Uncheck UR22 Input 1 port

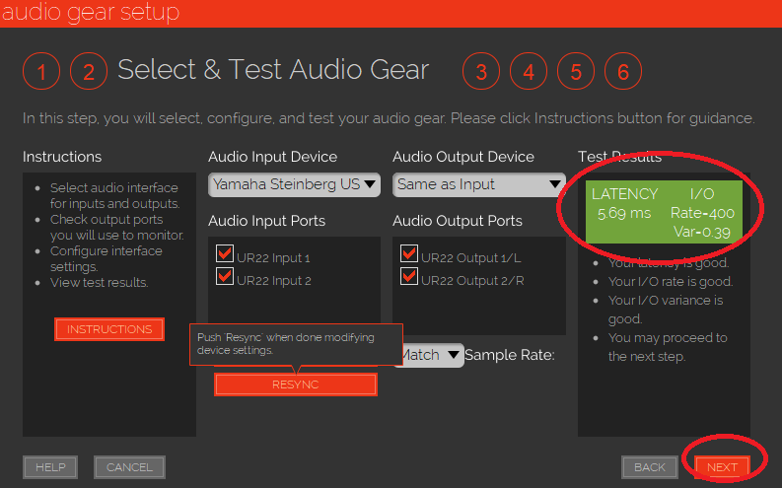point(224,255)
